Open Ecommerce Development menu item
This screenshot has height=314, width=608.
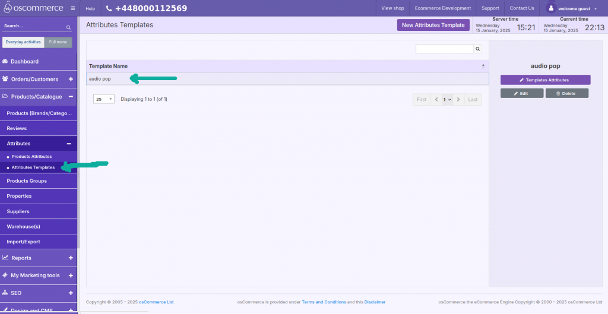443,8
